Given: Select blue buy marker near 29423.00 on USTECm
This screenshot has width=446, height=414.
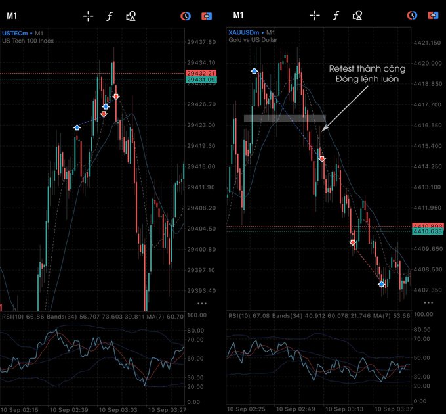Looking at the screenshot, I should tap(77, 127).
